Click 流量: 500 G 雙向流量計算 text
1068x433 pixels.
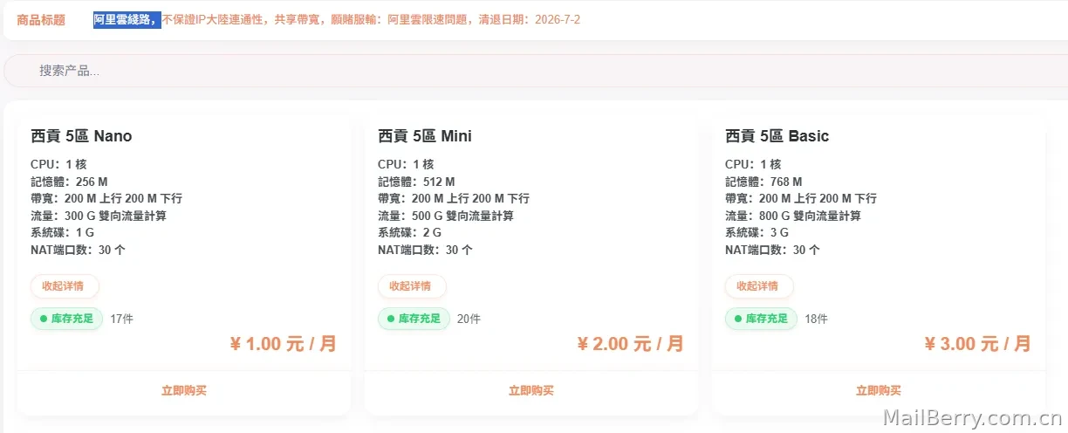[446, 216]
